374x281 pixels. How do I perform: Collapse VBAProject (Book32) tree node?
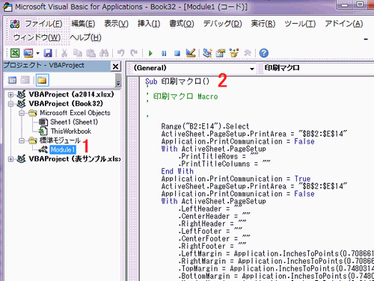[x=10, y=104]
